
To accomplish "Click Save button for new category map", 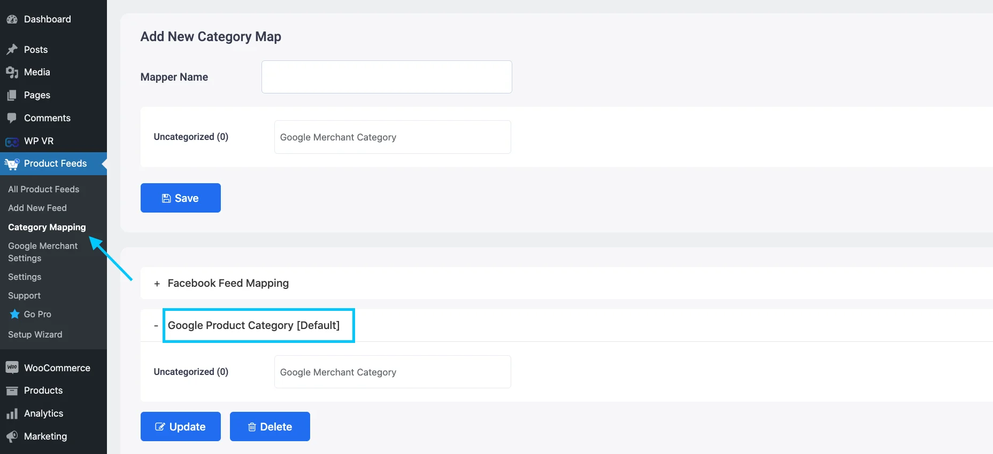I will click(181, 198).
